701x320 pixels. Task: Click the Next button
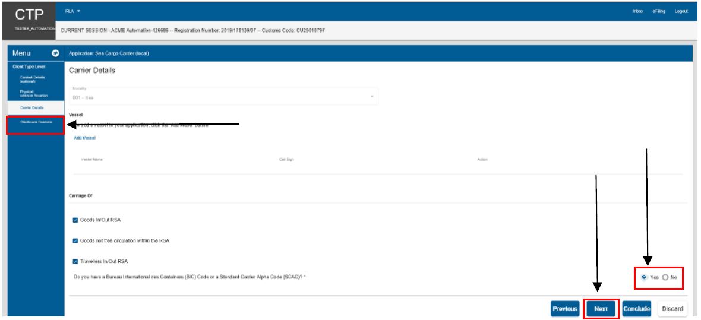[x=601, y=309]
